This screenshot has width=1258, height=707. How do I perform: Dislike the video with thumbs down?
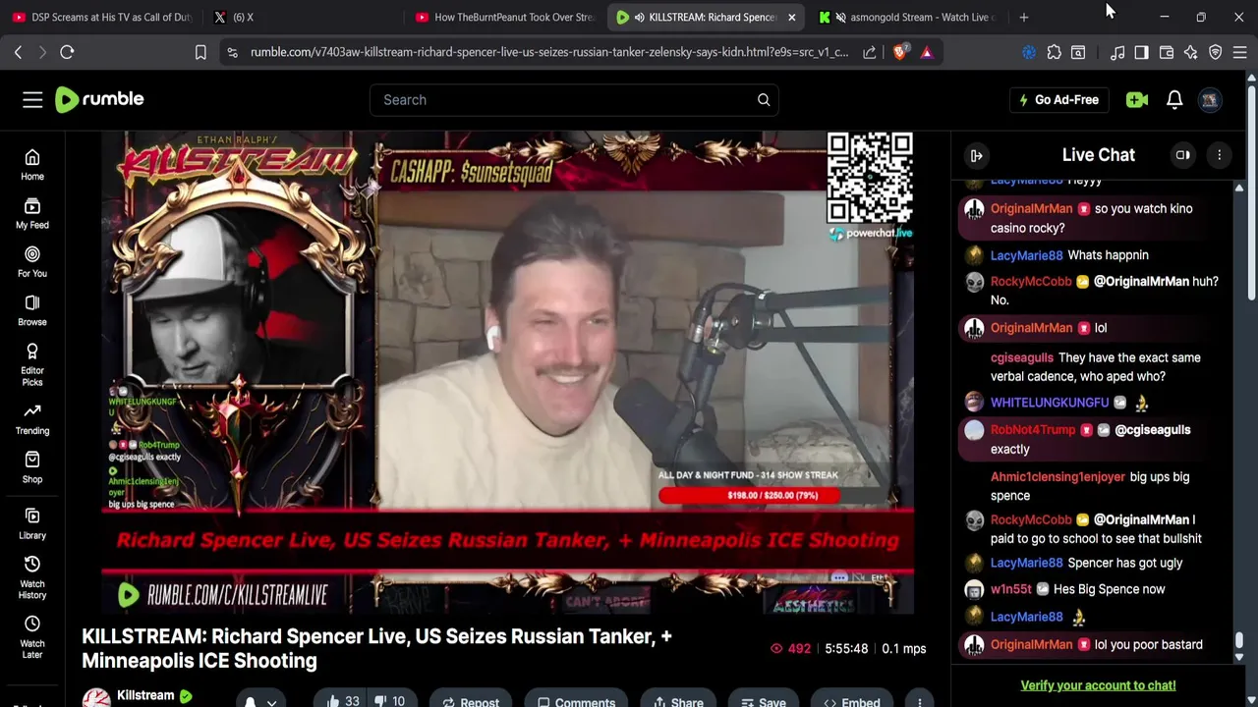[391, 701]
